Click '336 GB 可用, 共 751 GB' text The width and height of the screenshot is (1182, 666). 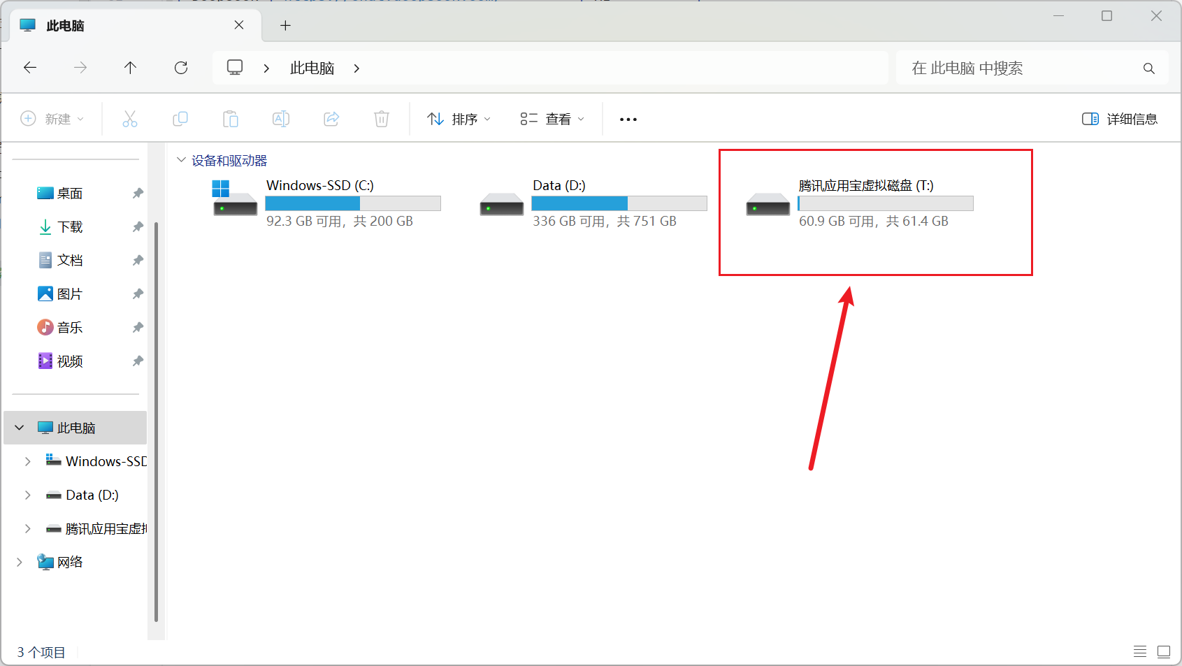605,222
